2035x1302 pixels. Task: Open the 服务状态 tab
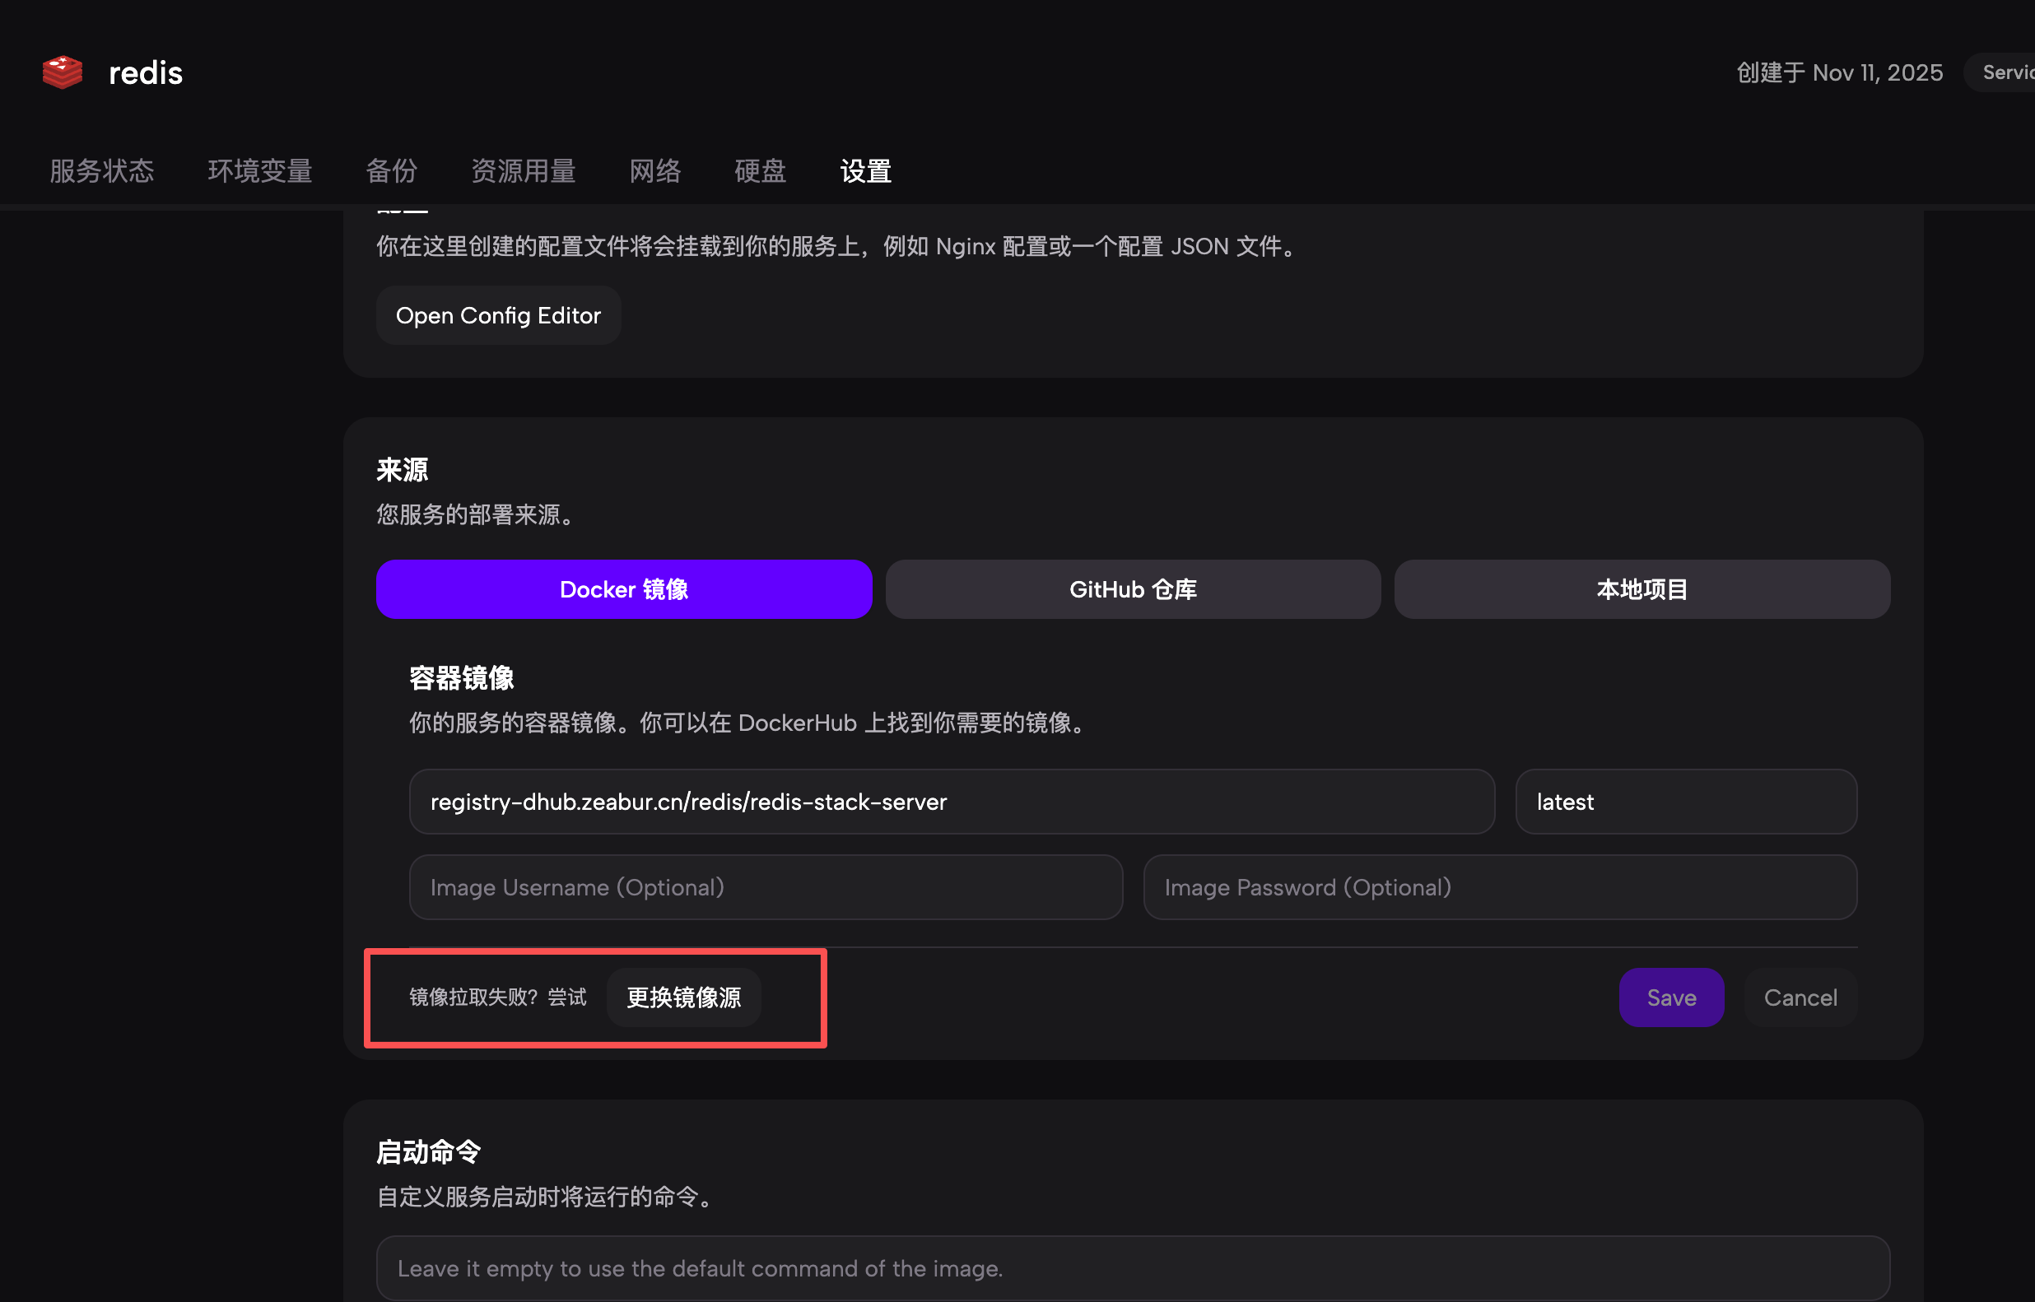(x=101, y=172)
